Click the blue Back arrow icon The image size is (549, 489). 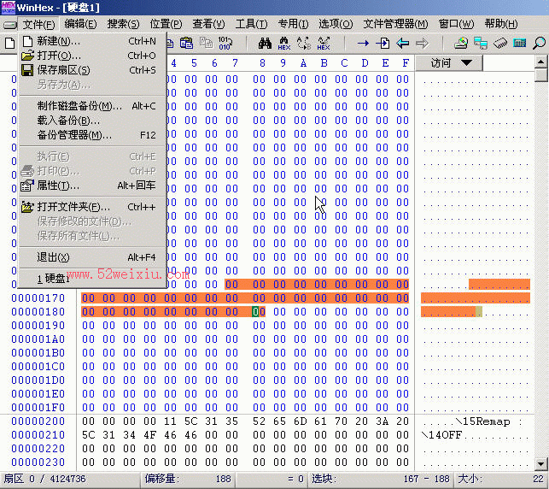pyautogui.click(x=402, y=44)
